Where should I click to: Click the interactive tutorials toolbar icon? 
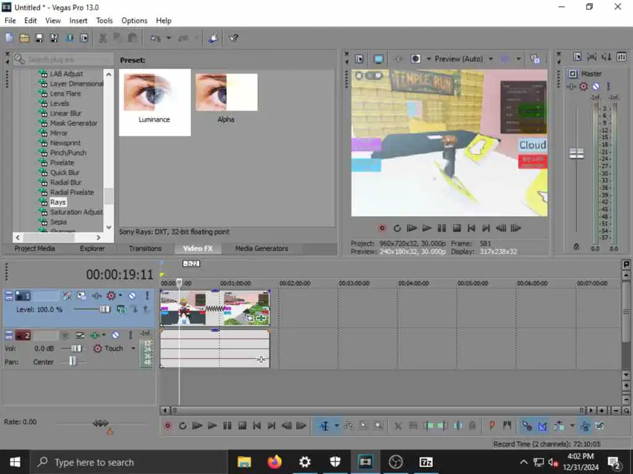pos(213,38)
